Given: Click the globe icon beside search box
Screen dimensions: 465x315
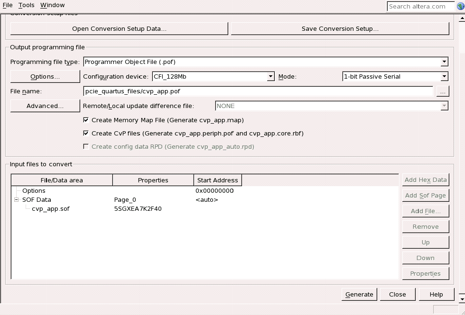Looking at the screenshot, I should [x=461, y=6].
